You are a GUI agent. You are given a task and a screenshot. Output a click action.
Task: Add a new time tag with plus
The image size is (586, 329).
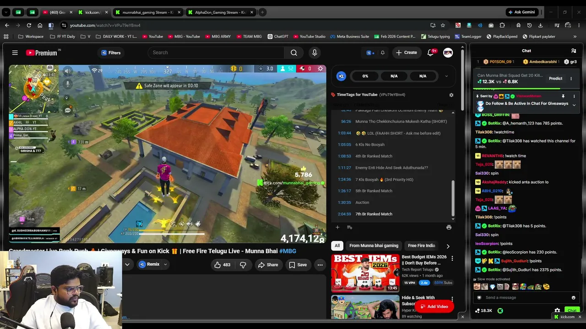pos(337,227)
